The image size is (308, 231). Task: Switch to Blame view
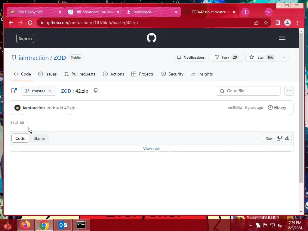point(39,138)
